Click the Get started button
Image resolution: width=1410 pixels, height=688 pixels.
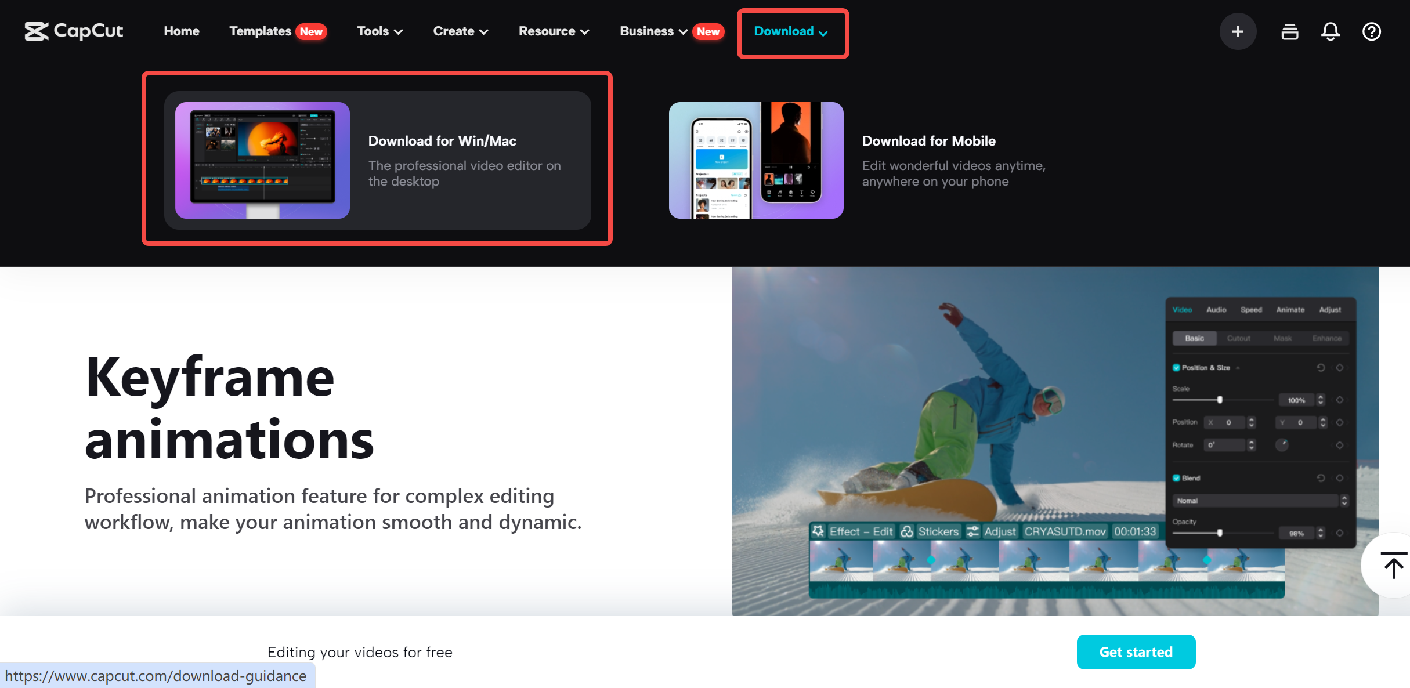[x=1136, y=651]
